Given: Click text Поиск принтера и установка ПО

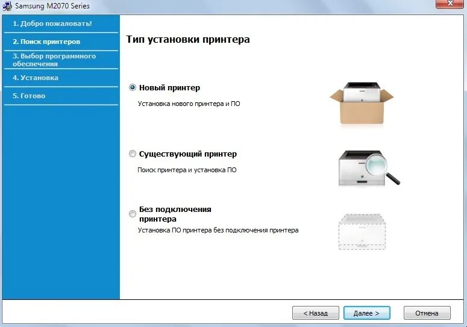Looking at the screenshot, I should coord(187,170).
